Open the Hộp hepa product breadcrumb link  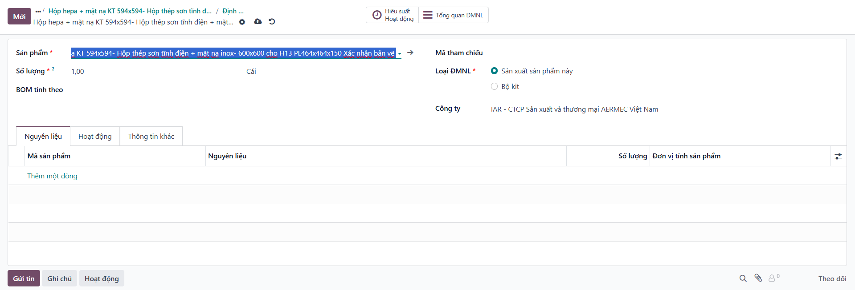tap(130, 11)
